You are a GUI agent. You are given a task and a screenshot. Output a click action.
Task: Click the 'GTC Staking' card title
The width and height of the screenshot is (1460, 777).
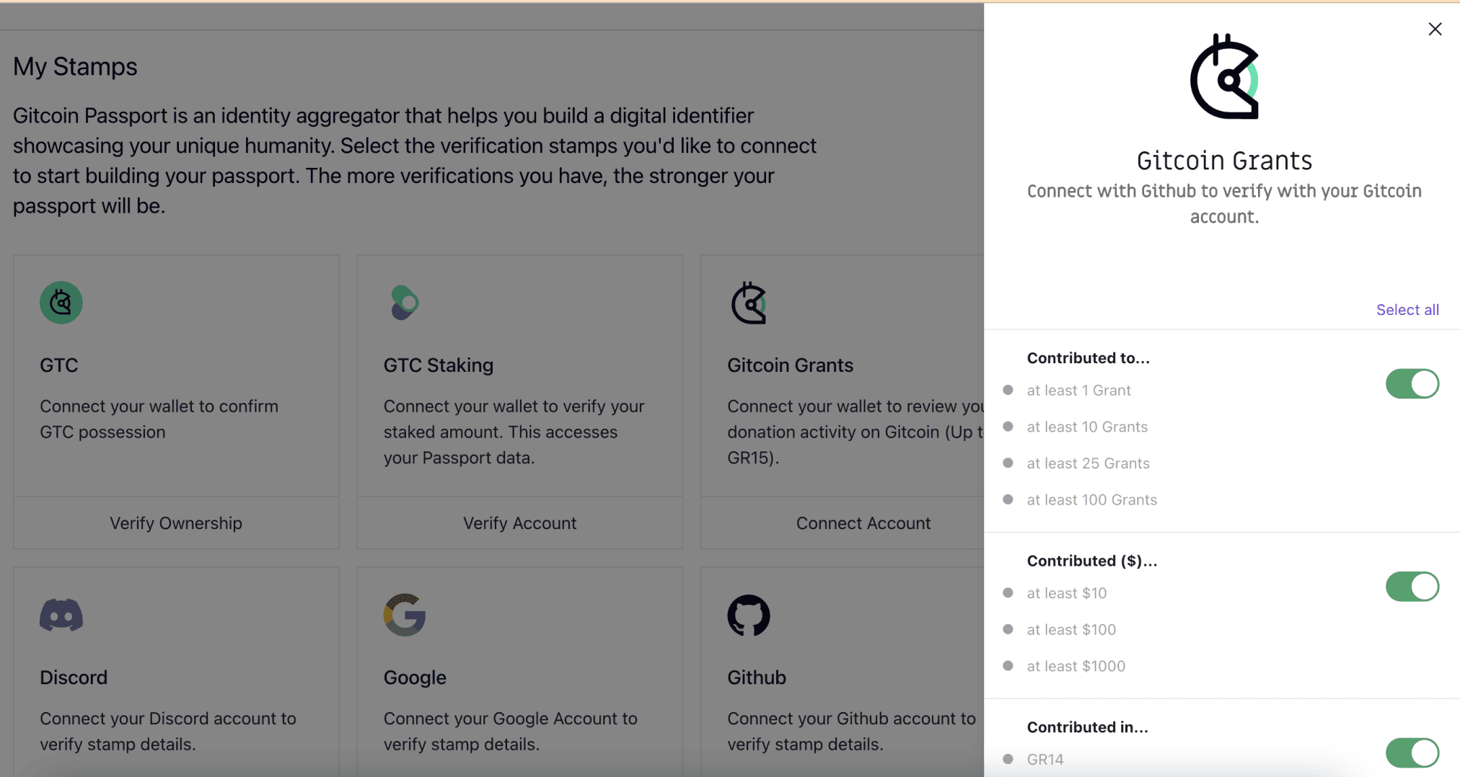439,365
